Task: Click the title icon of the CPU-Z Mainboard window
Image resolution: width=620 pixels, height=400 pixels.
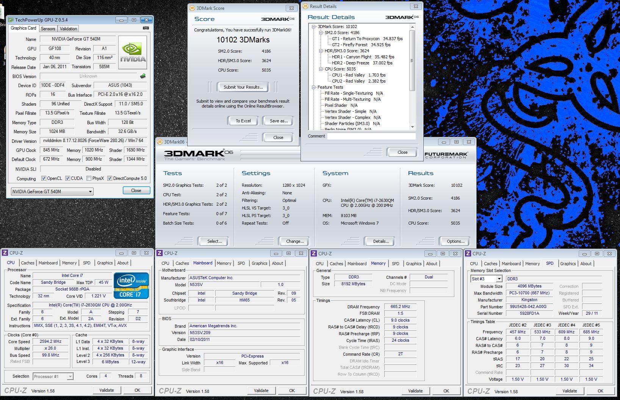Action: click(160, 253)
